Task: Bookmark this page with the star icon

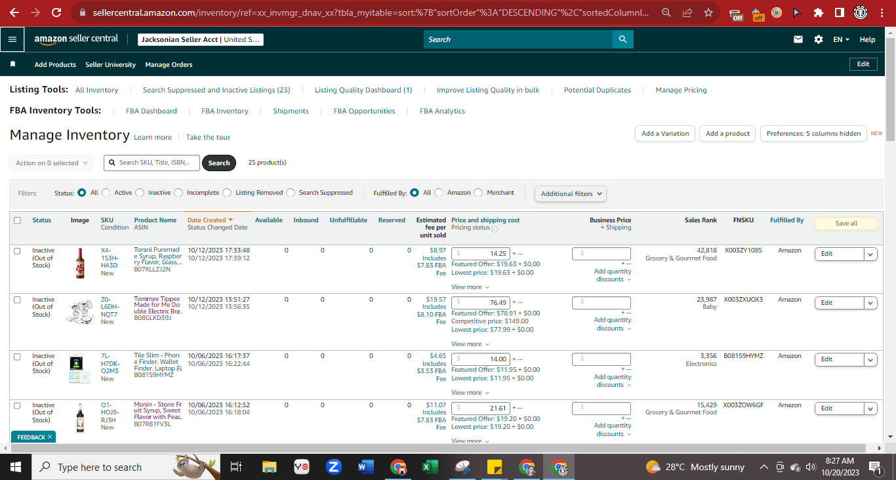Action: [708, 12]
